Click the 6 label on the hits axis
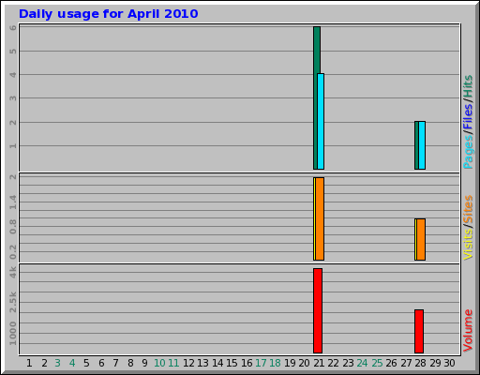Viewport: 480px width, 375px height. coord(13,27)
